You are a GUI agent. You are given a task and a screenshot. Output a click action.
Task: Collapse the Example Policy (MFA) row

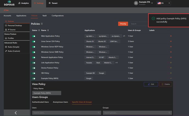[171, 78]
